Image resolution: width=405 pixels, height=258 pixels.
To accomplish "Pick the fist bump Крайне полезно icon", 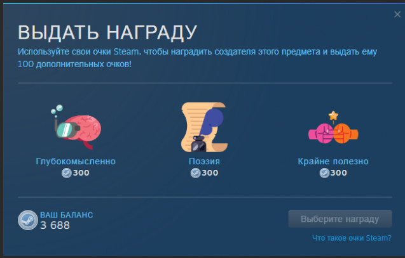I will 333,127.
